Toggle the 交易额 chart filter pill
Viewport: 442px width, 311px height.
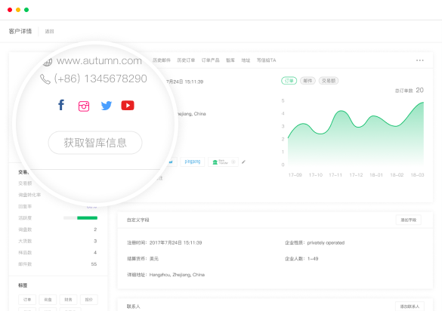[x=329, y=81]
